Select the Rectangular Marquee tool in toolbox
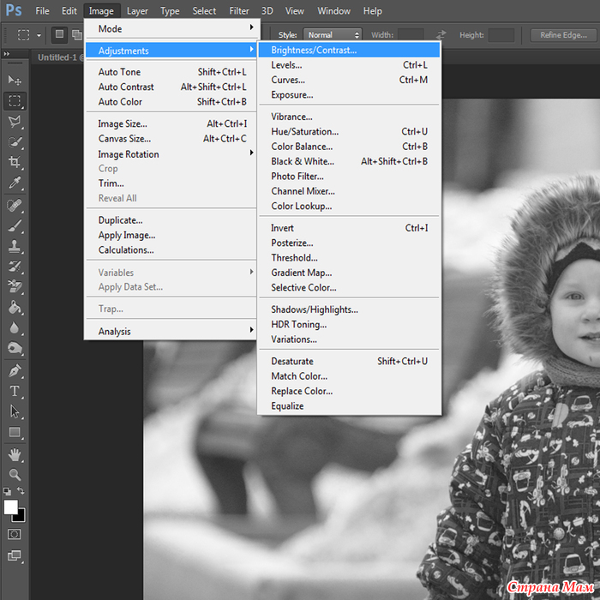600x600 pixels. pyautogui.click(x=15, y=101)
